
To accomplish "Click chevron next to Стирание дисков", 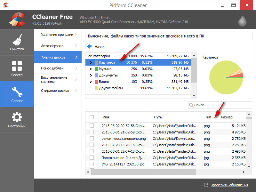I will click(x=76, y=91).
